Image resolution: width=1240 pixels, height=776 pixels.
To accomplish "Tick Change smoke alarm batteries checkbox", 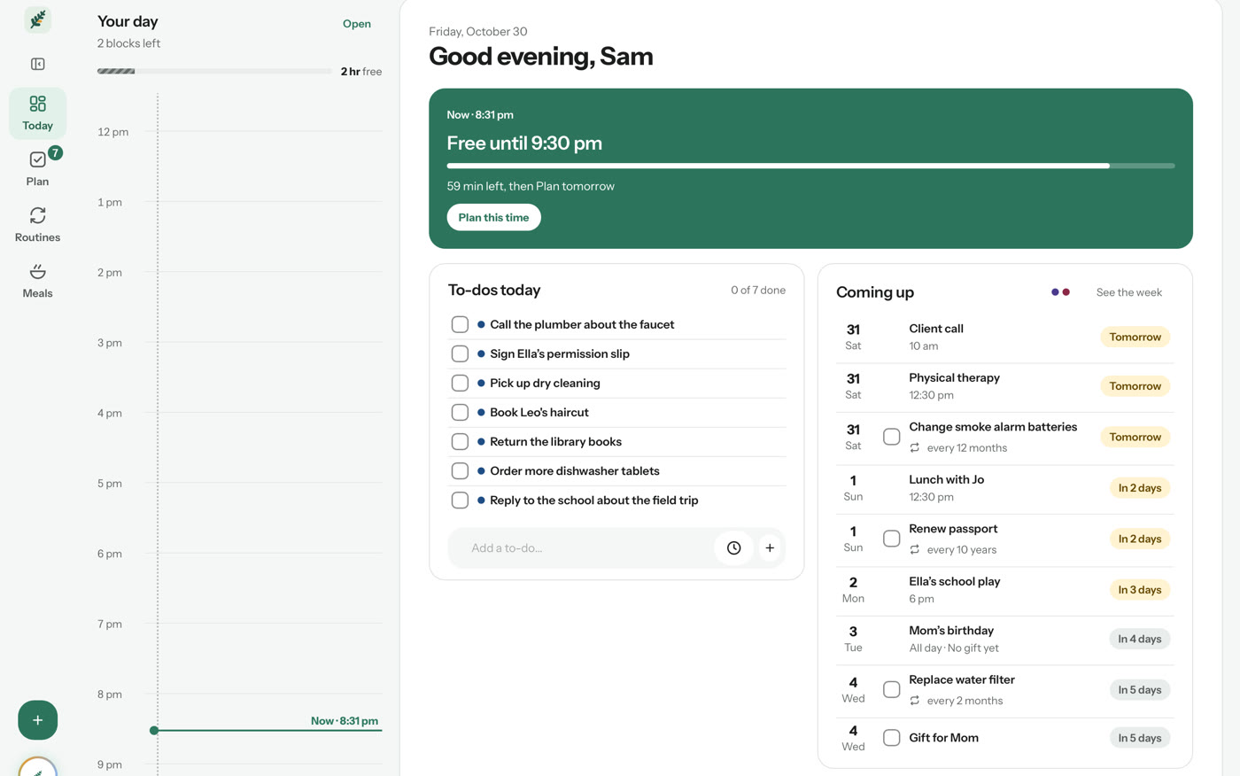I will click(892, 437).
